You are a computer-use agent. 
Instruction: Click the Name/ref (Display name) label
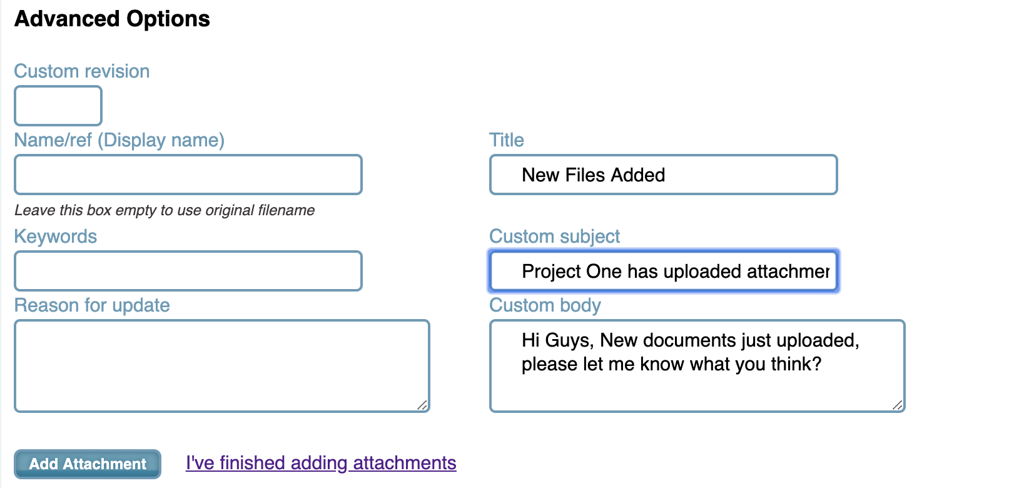coord(119,140)
